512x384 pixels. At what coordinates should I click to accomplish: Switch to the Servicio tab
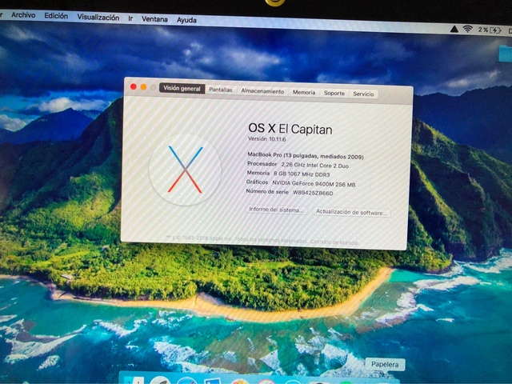click(363, 94)
